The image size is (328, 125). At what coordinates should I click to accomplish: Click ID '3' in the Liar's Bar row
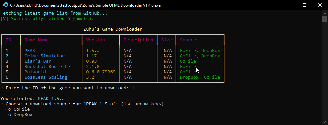(x=7, y=61)
